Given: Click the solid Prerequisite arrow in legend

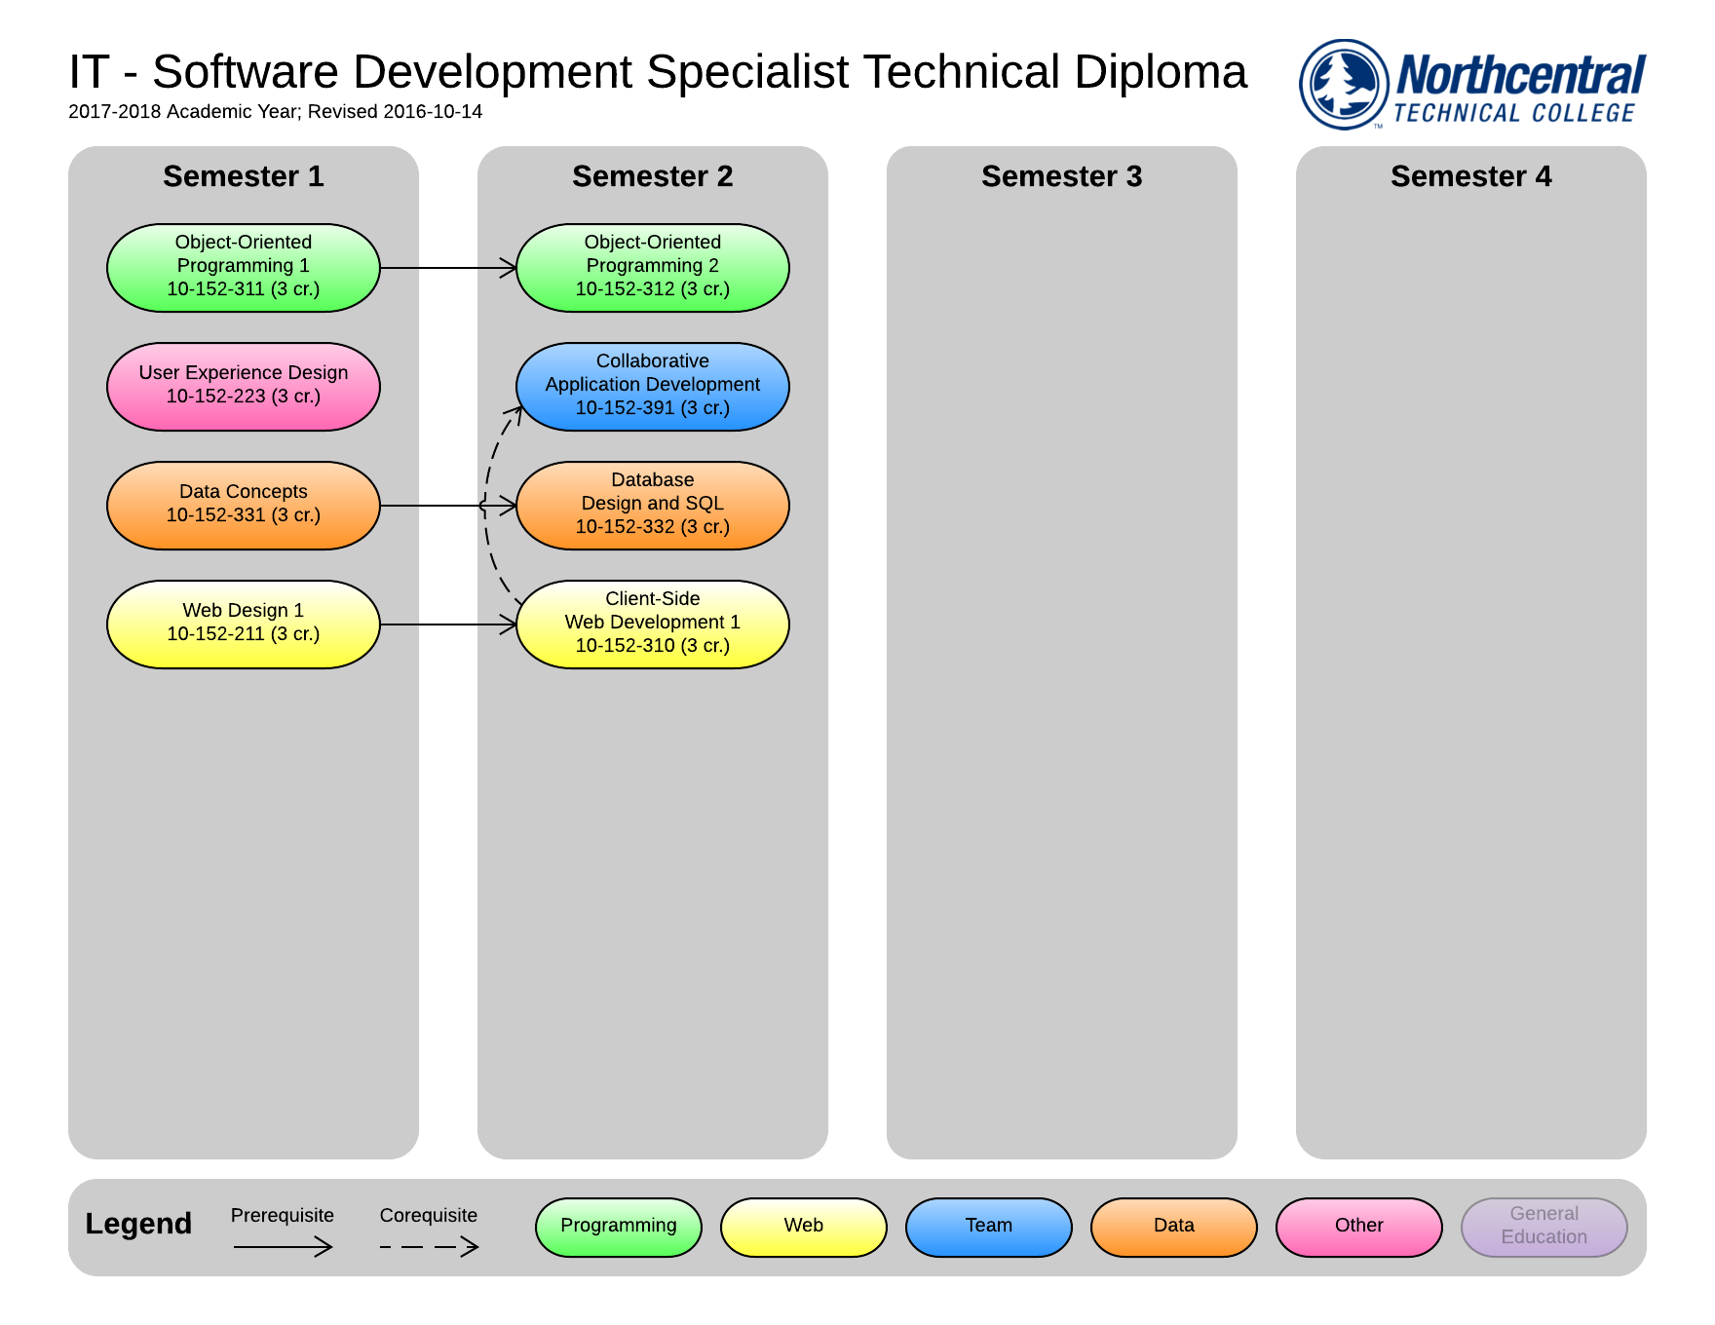Looking at the screenshot, I should pyautogui.click(x=283, y=1246).
